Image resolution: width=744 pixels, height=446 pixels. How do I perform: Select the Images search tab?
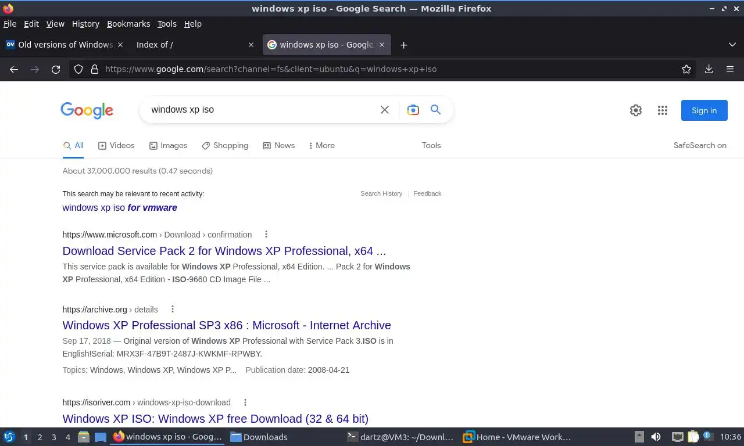[168, 145]
